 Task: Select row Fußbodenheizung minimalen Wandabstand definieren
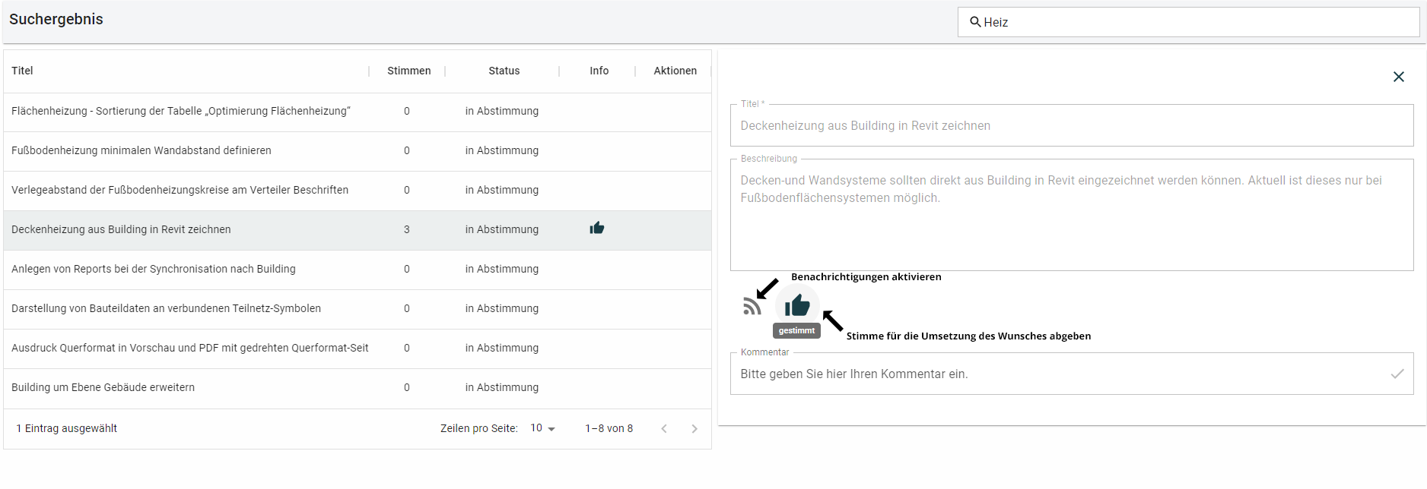point(141,150)
